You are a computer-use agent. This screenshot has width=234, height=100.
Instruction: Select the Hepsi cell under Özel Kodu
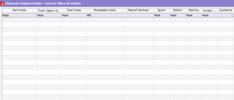tap(74, 15)
